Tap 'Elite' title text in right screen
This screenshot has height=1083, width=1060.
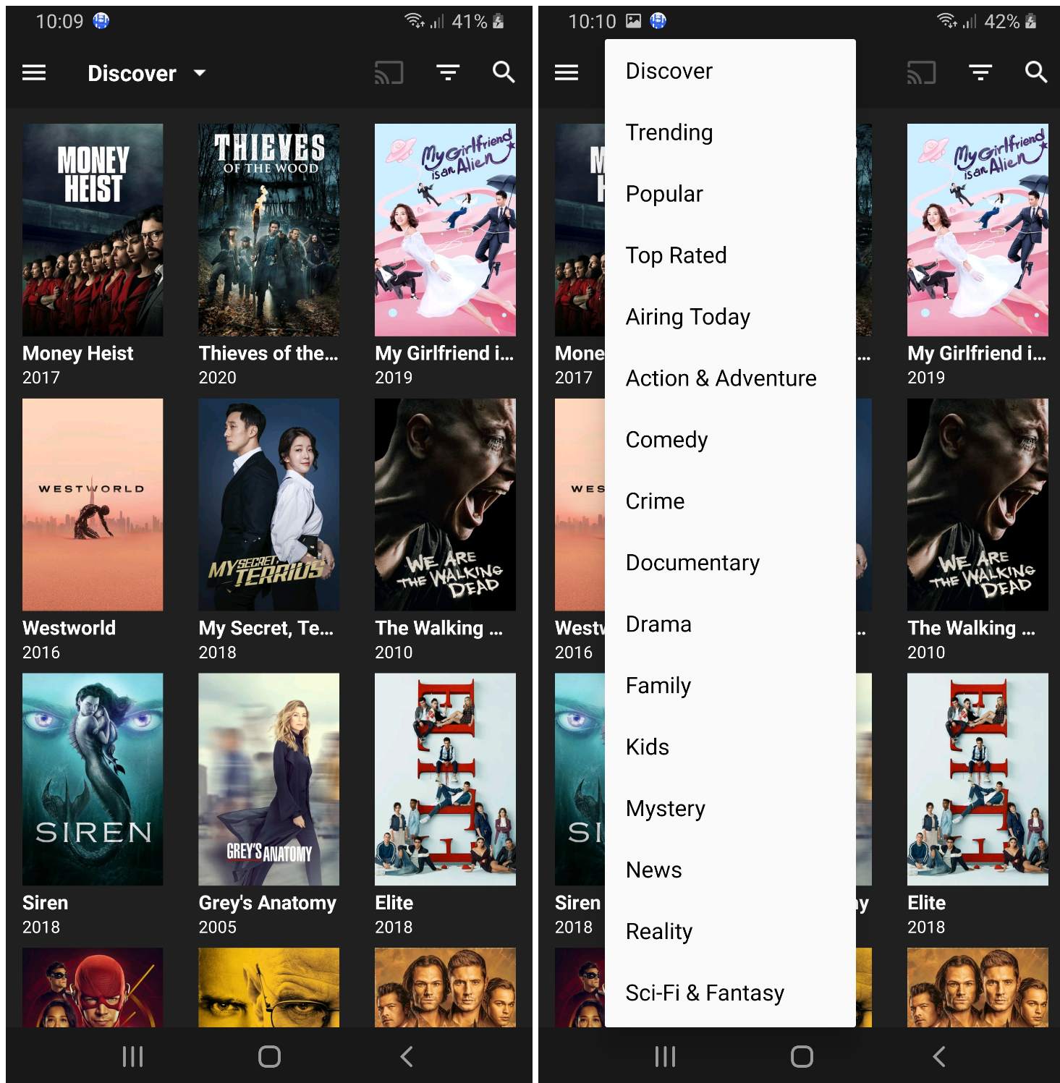926,903
